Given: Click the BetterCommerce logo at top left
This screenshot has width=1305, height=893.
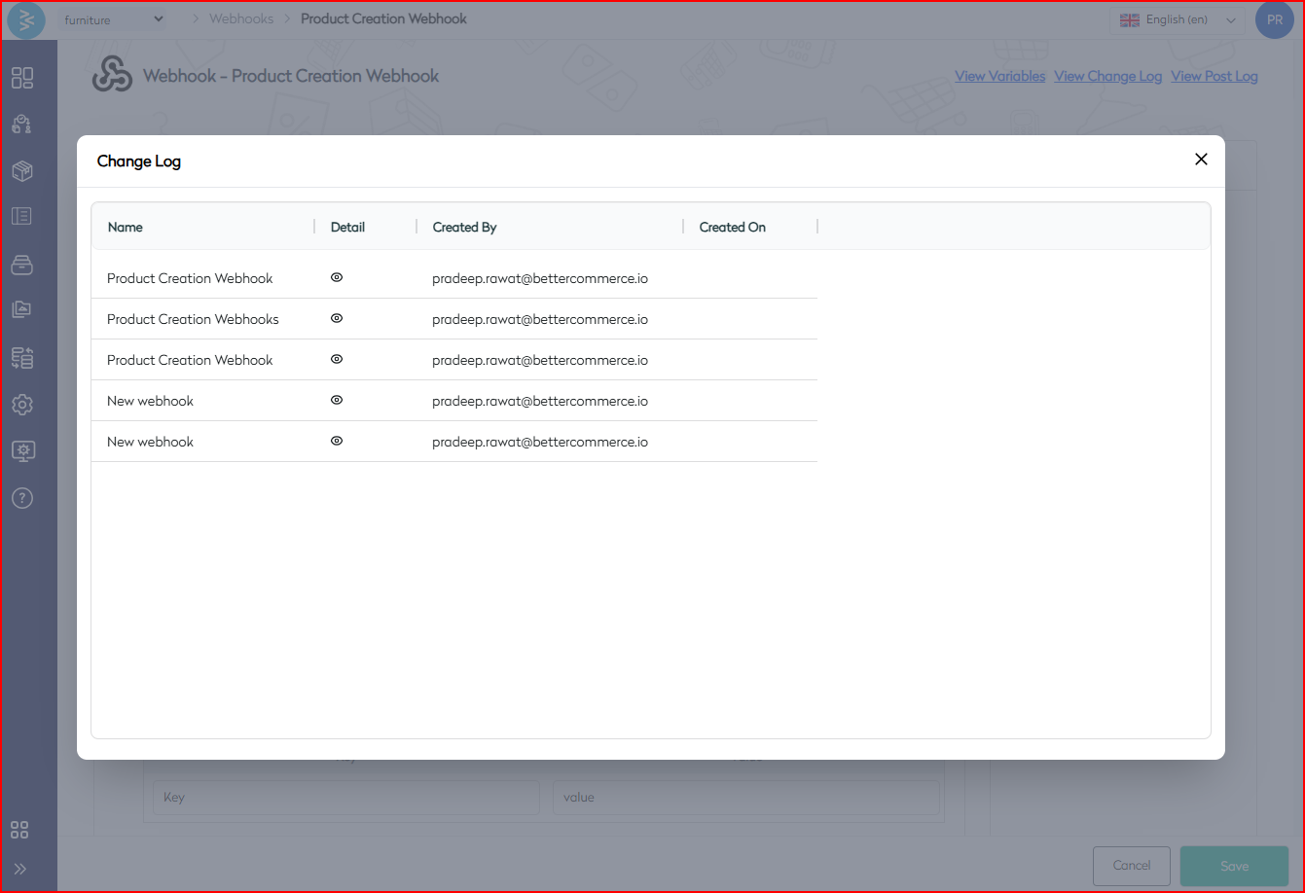Looking at the screenshot, I should (x=26, y=19).
